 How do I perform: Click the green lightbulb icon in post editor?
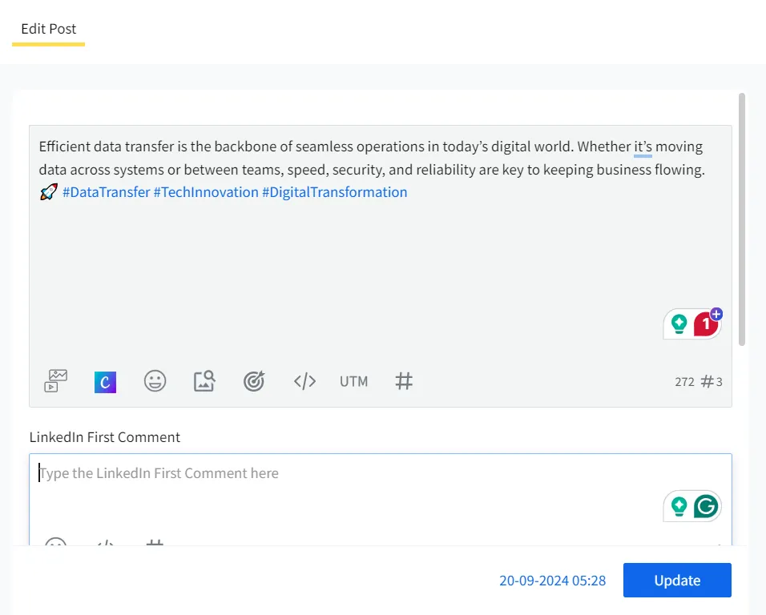679,324
